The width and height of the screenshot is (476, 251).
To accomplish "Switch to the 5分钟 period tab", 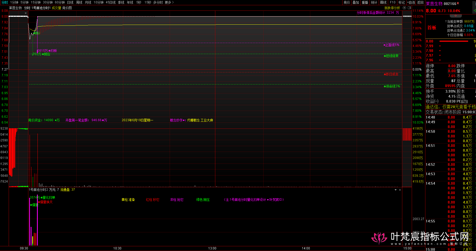I will pyautogui.click(x=24, y=2).
